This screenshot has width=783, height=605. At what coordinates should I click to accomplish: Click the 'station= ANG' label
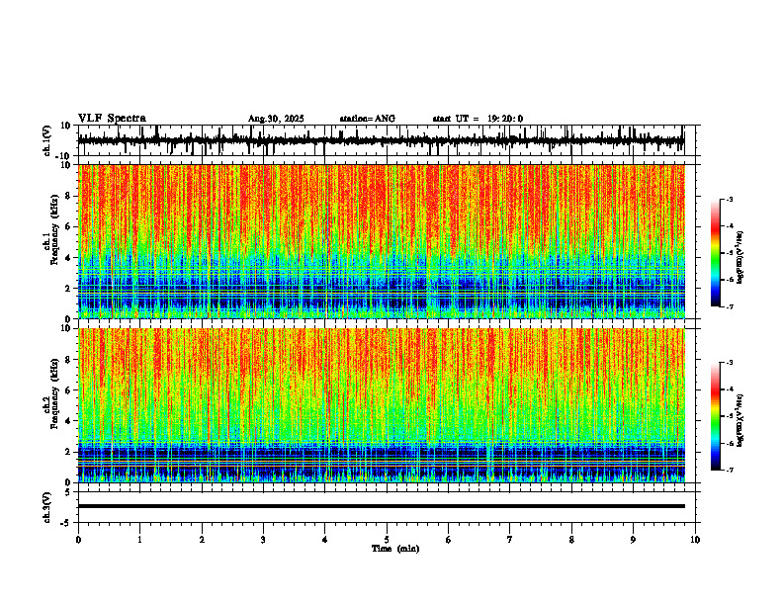coord(368,119)
